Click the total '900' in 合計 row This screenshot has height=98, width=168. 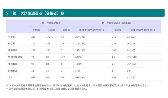pos(48,78)
